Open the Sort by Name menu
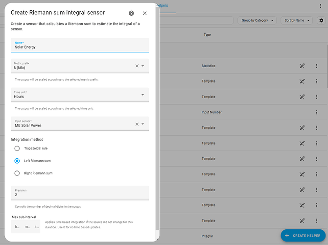This screenshot has height=245, width=328. pyautogui.click(x=297, y=20)
